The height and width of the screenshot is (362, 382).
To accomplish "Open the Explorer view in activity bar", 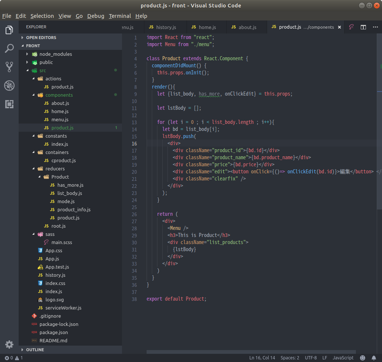I will point(9,30).
